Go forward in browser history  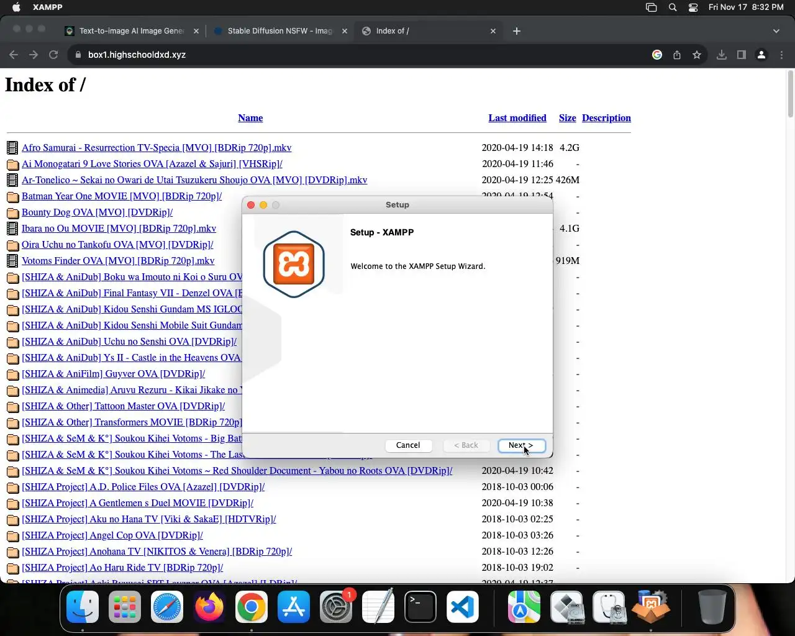click(x=34, y=55)
